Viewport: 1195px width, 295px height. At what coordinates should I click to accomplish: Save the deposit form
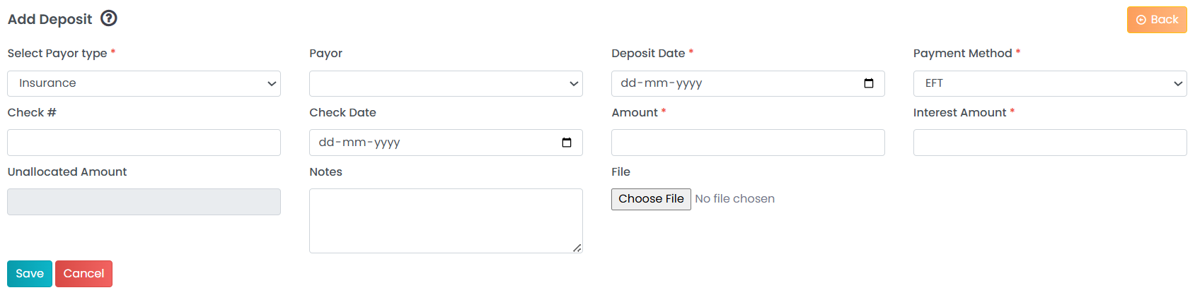click(30, 274)
